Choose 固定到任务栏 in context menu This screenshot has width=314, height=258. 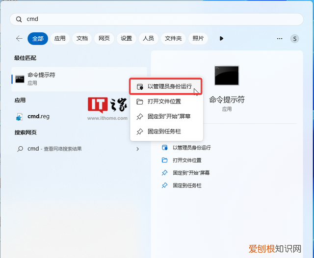point(167,131)
